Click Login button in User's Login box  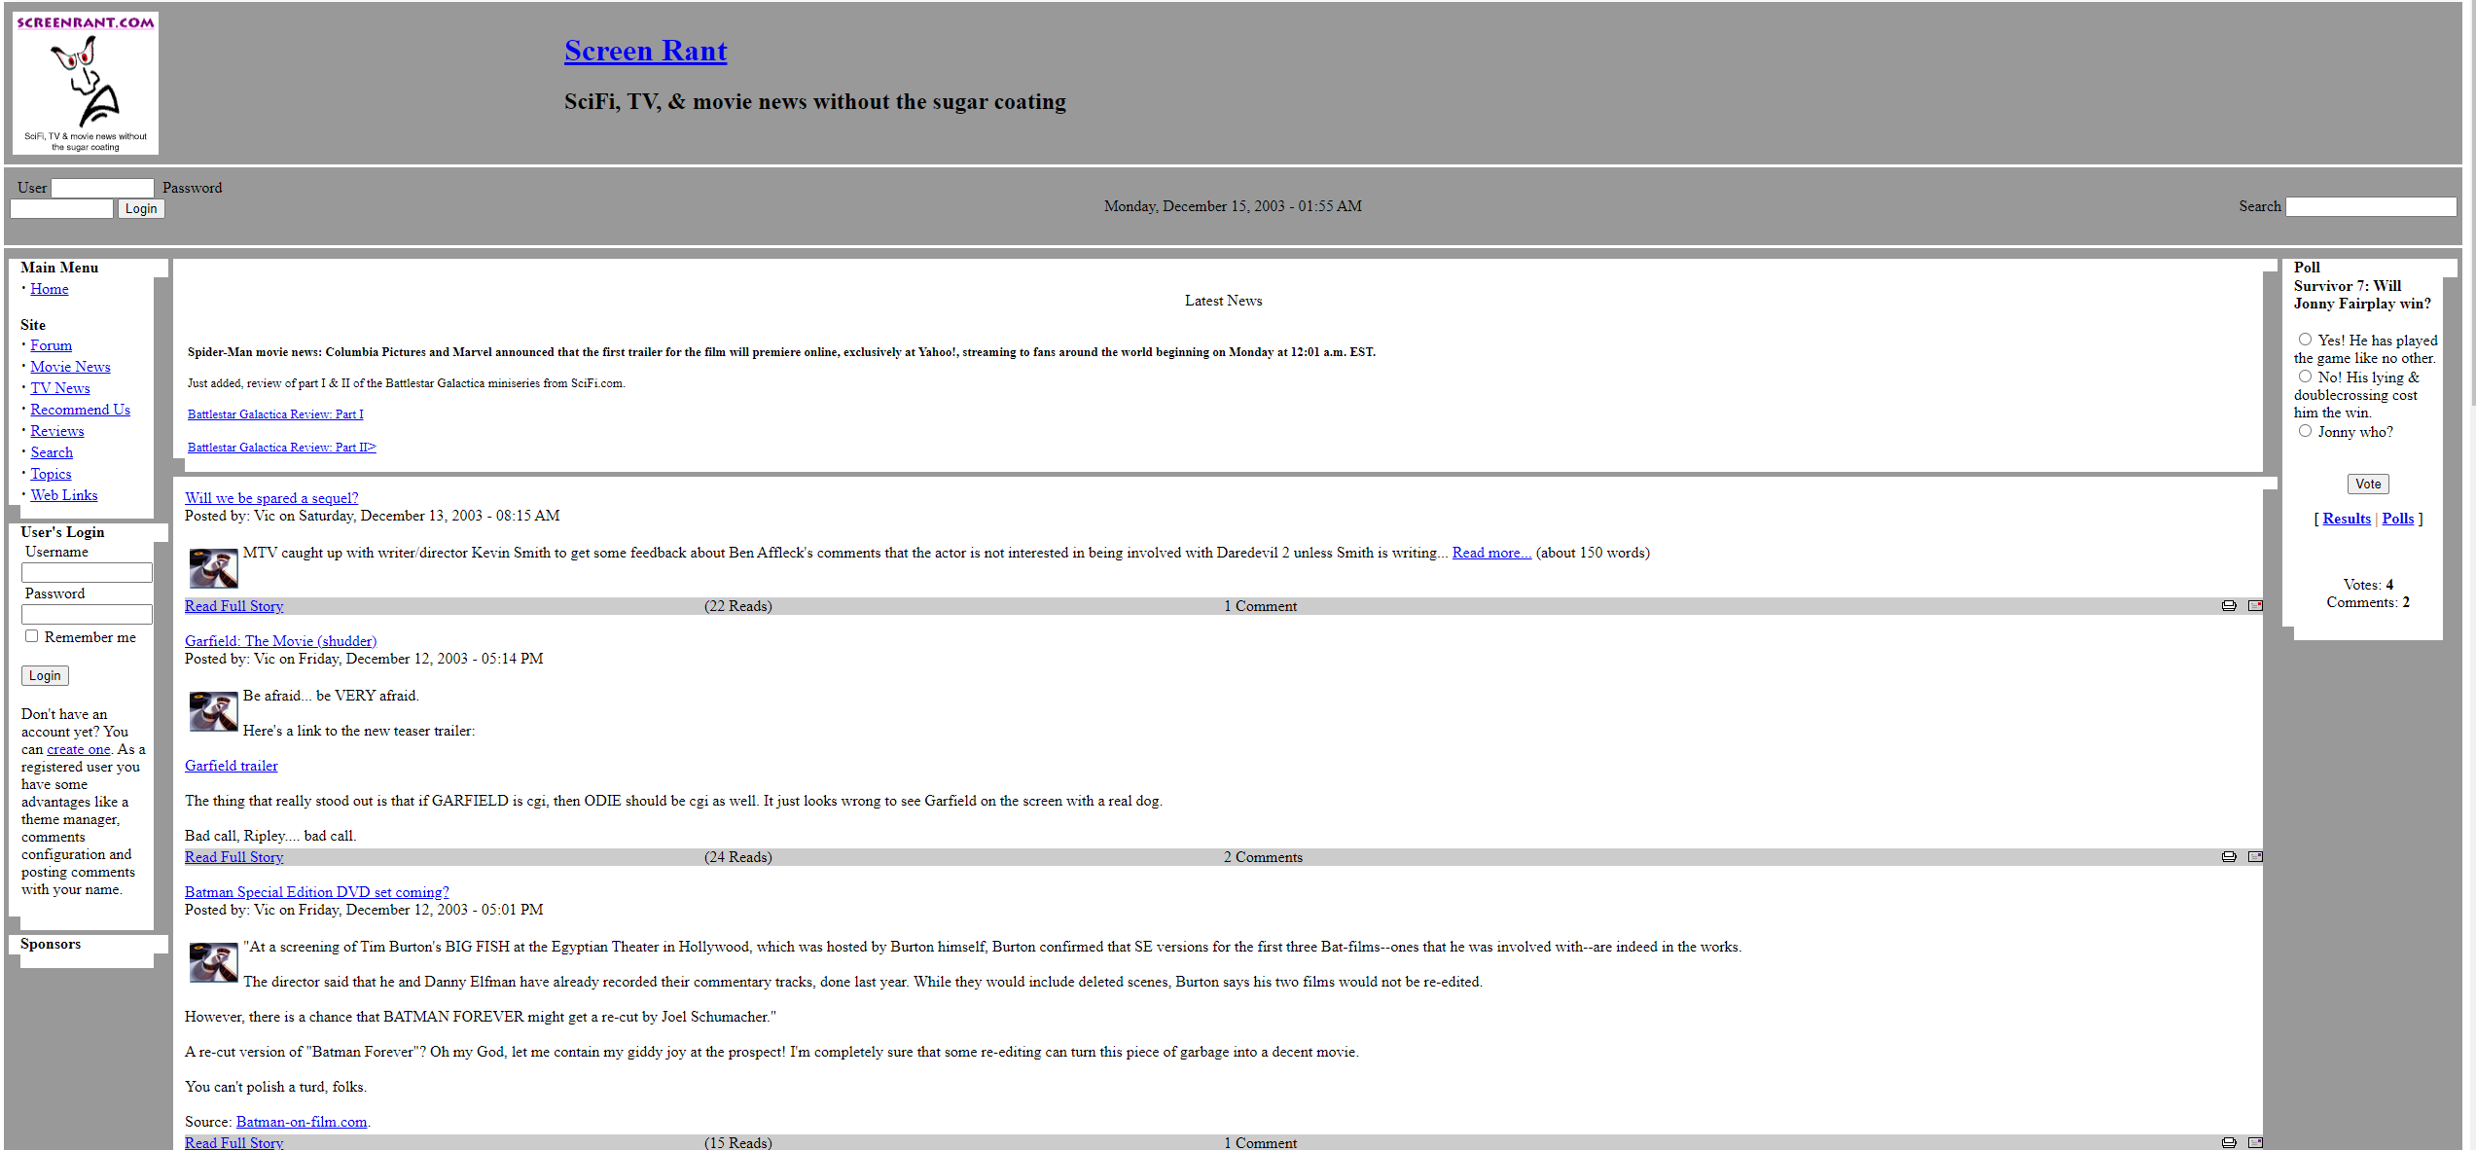45,676
